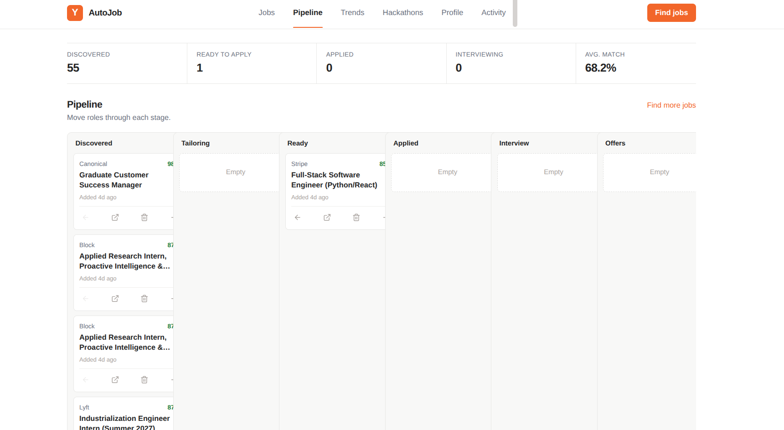The width and height of the screenshot is (784, 430).
Task: Click the Ready to Apply stat value 1
Action: [x=200, y=68]
